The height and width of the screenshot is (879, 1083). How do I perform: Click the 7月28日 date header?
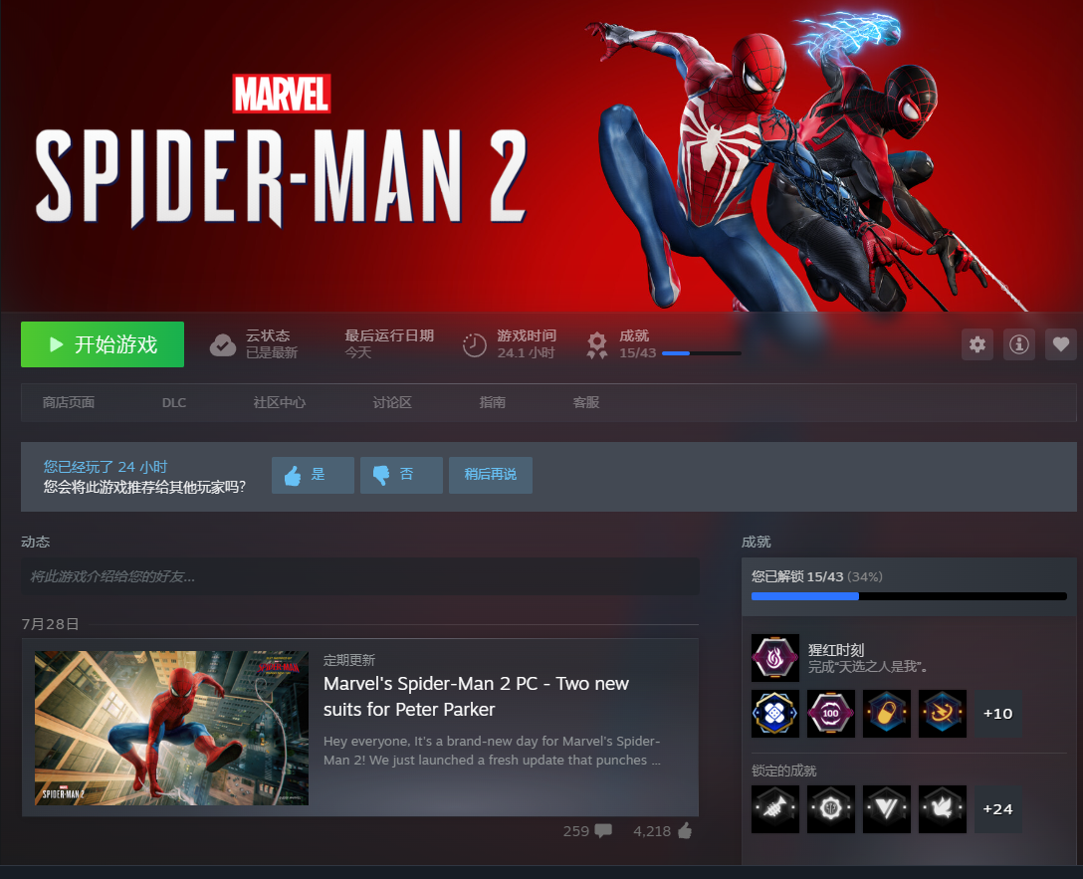coord(51,624)
